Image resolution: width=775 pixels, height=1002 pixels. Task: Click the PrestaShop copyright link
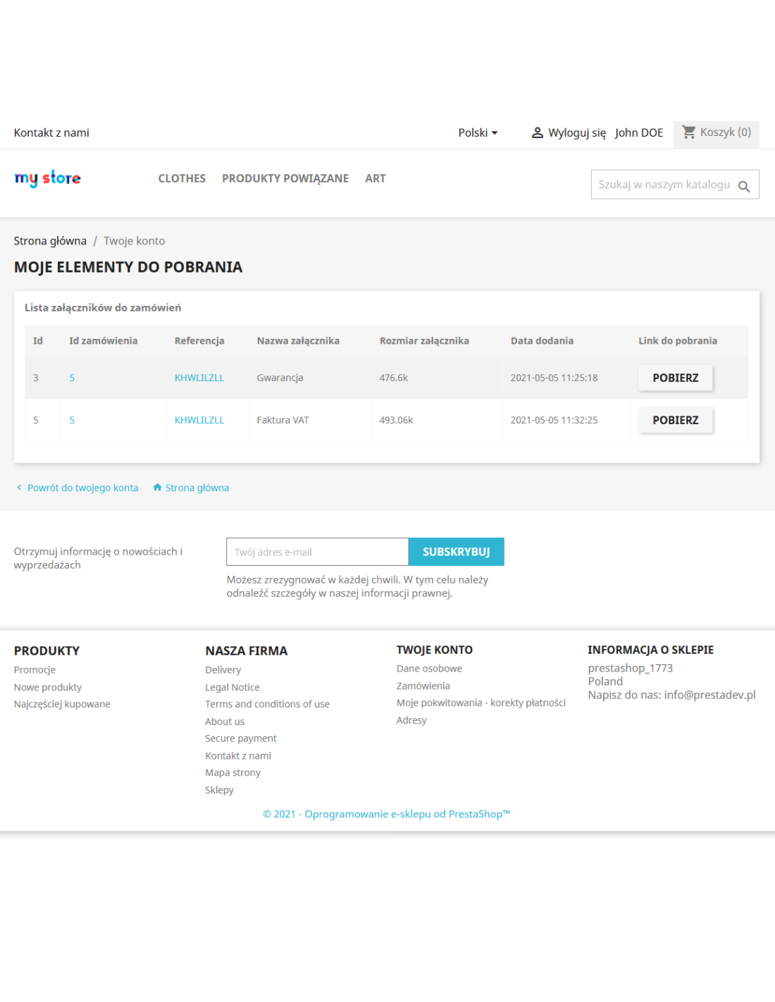pos(387,814)
